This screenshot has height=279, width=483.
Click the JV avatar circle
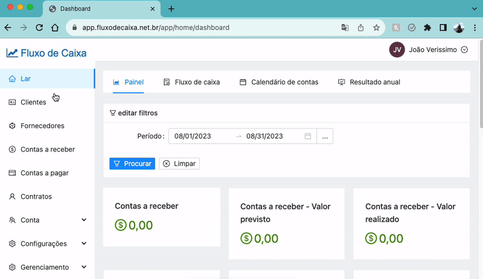point(397,50)
